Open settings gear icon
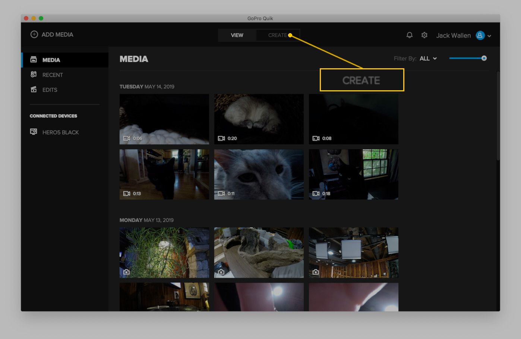521x339 pixels. tap(424, 35)
